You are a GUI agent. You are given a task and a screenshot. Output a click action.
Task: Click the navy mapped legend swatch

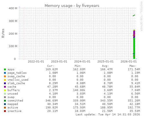(x=5, y=104)
